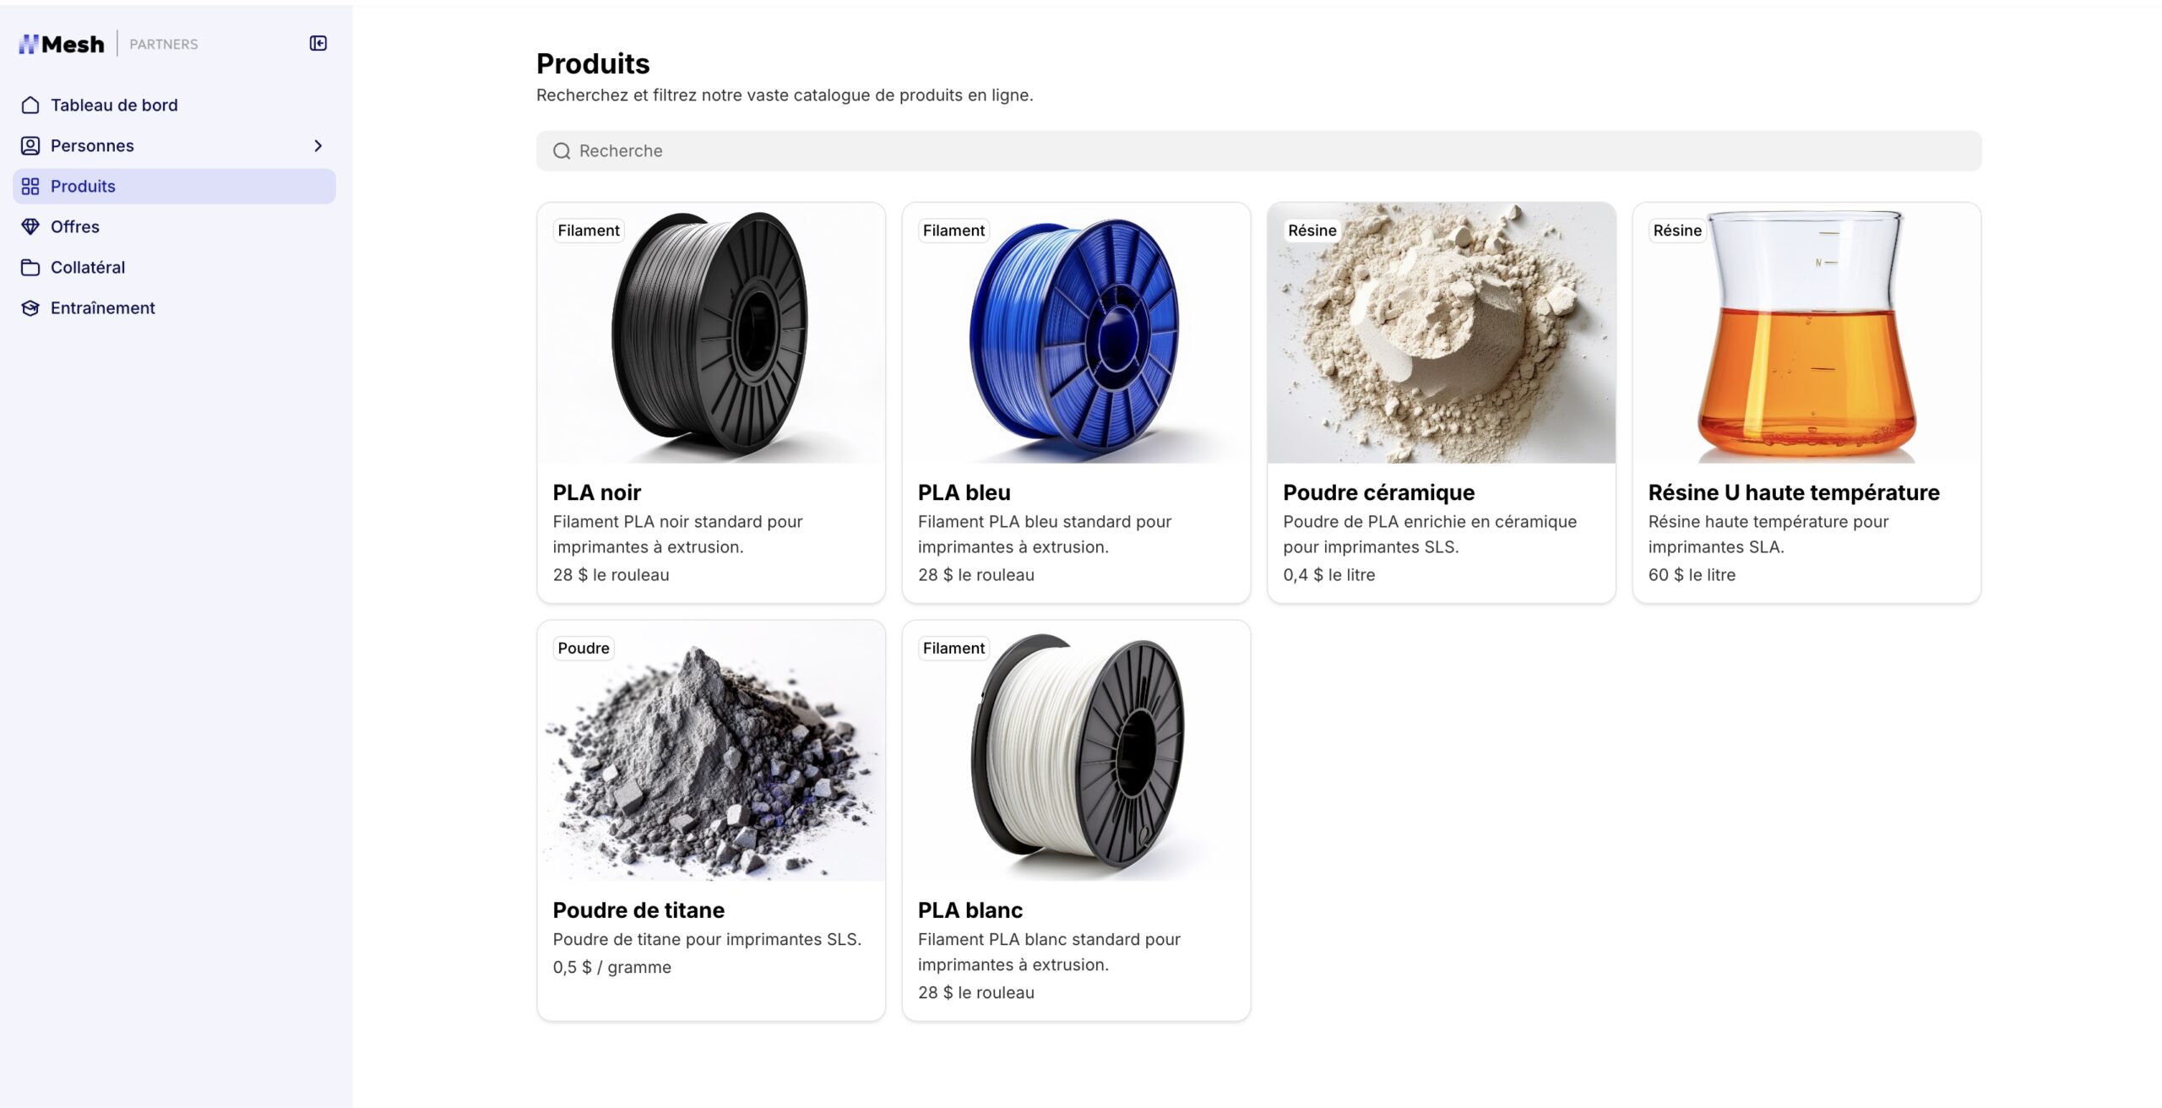The height and width of the screenshot is (1108, 2162).
Task: Open the Résine U haute température title
Action: tap(1794, 492)
